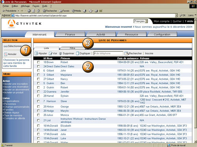Open the Intervenant tab
Image resolution: width=197 pixels, height=147 pixels.
(x=39, y=35)
